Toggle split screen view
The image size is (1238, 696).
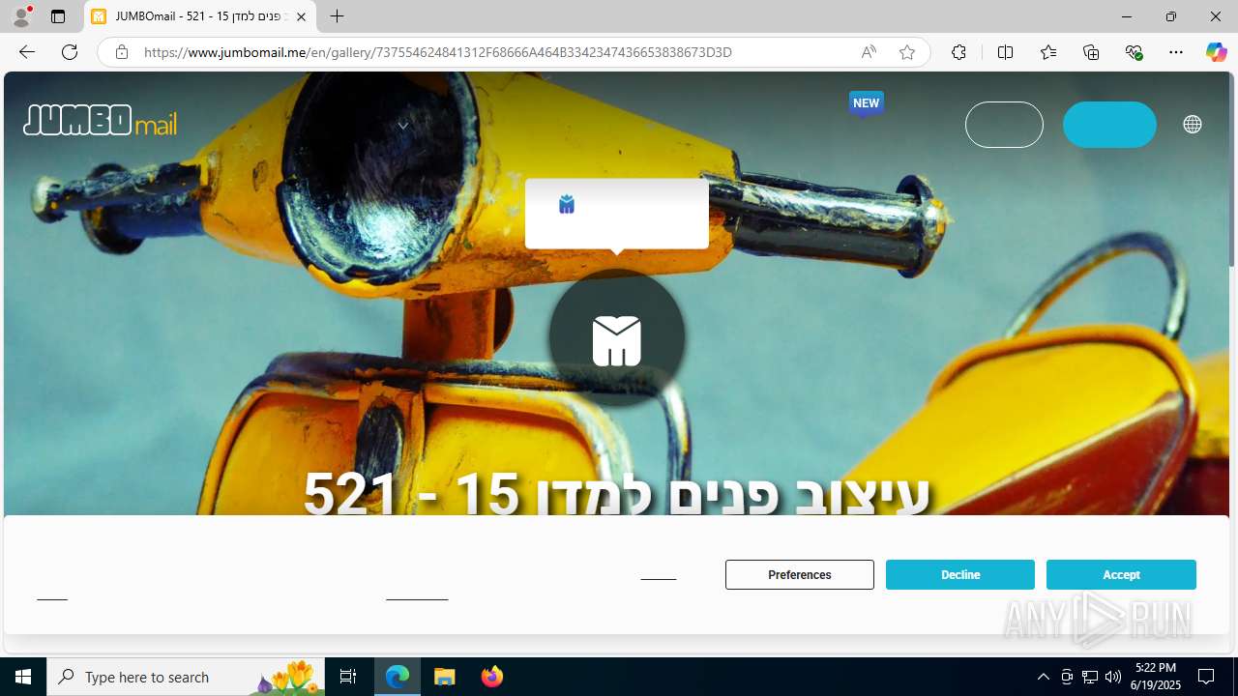pos(1005,52)
